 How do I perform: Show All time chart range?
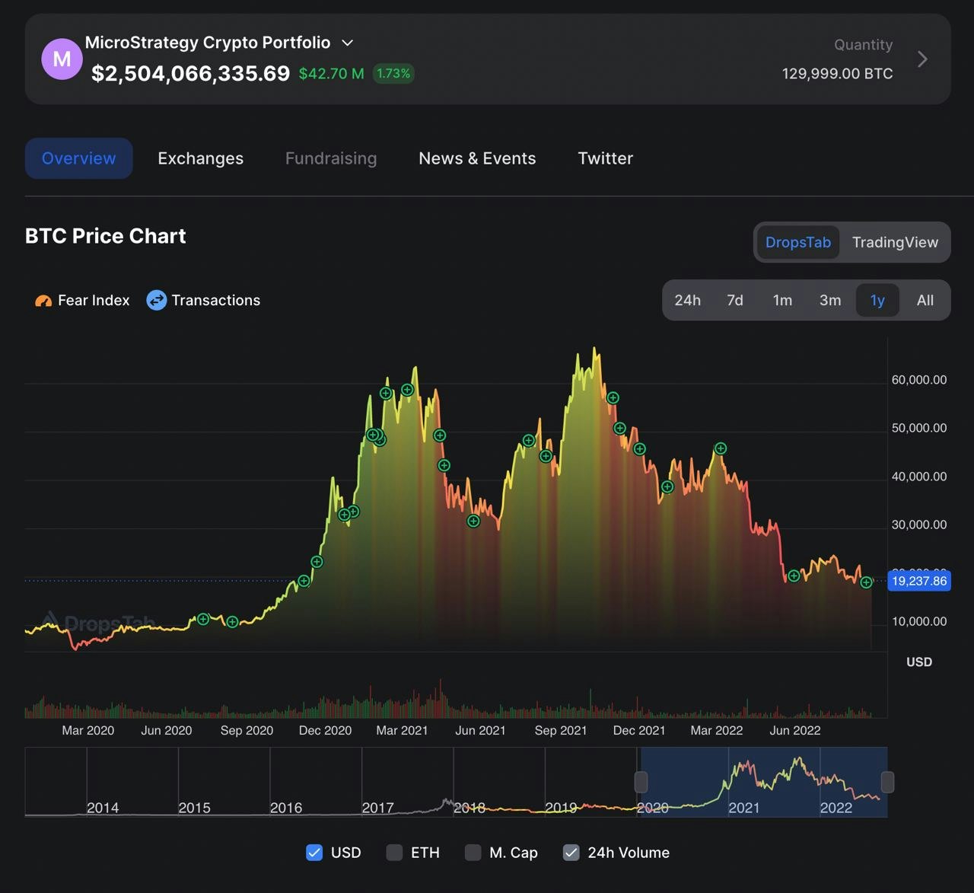(925, 301)
